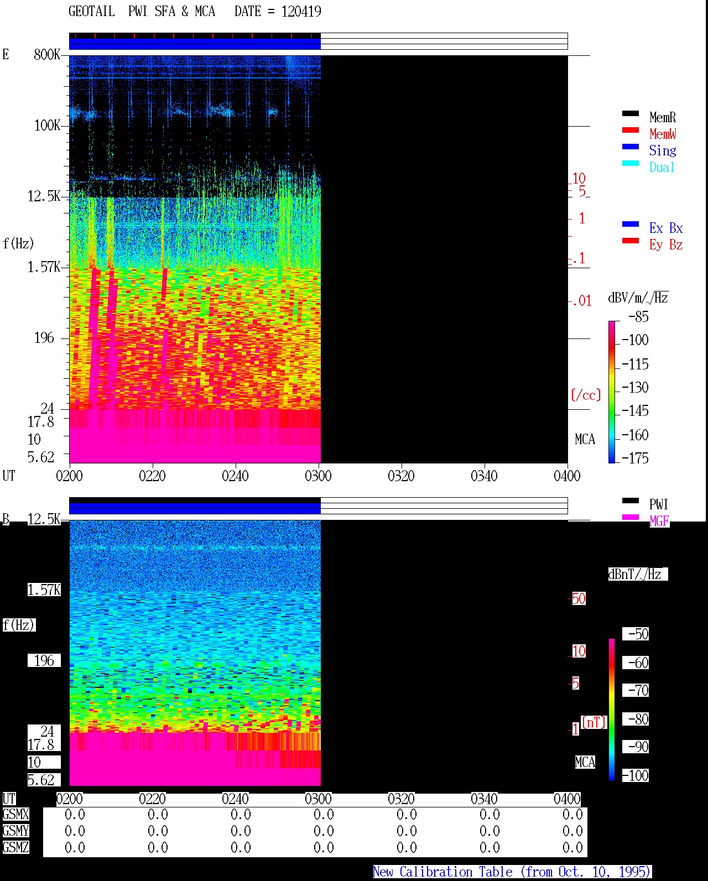
Task: Click the cyan Dual legend swatch
Action: 631,163
